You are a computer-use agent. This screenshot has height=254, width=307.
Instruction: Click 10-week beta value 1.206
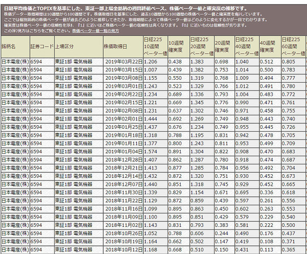[x=156, y=62]
